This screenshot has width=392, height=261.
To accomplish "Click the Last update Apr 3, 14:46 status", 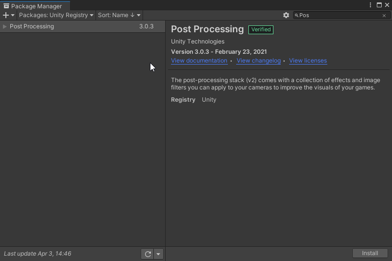I will [x=38, y=254].
